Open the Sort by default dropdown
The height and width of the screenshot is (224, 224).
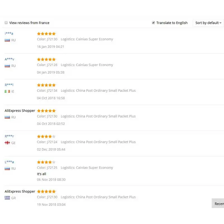click(208, 23)
